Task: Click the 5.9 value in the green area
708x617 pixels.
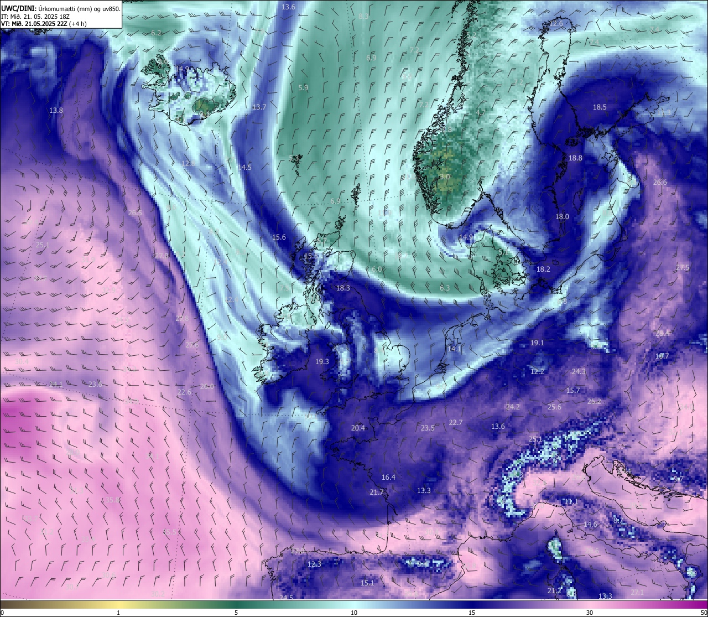Action: [x=303, y=88]
